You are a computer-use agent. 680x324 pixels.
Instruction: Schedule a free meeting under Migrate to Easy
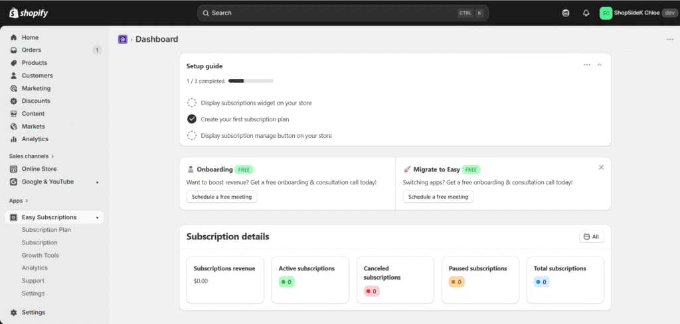coord(438,197)
